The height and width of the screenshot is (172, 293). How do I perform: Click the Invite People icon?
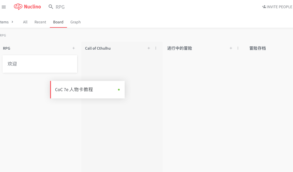pos(264,6)
